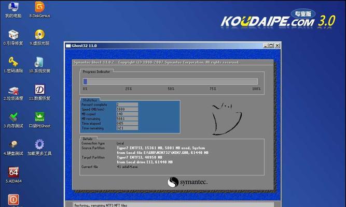Click the Connection type value Local

click(120, 143)
